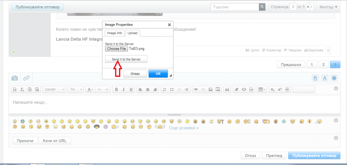347x165 pixels.
Task: Click the Undo arrow
Action: (99, 90)
